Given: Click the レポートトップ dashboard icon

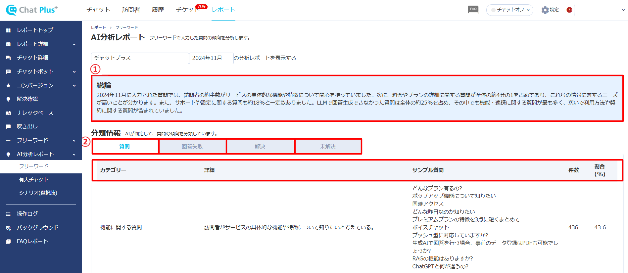Looking at the screenshot, I should click(x=8, y=30).
